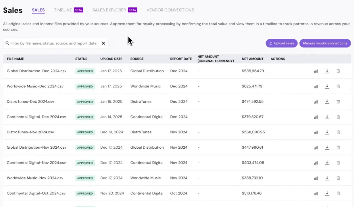
Task: Delete Global Distribution-Nov 2024.csv row
Action: [x=338, y=147]
